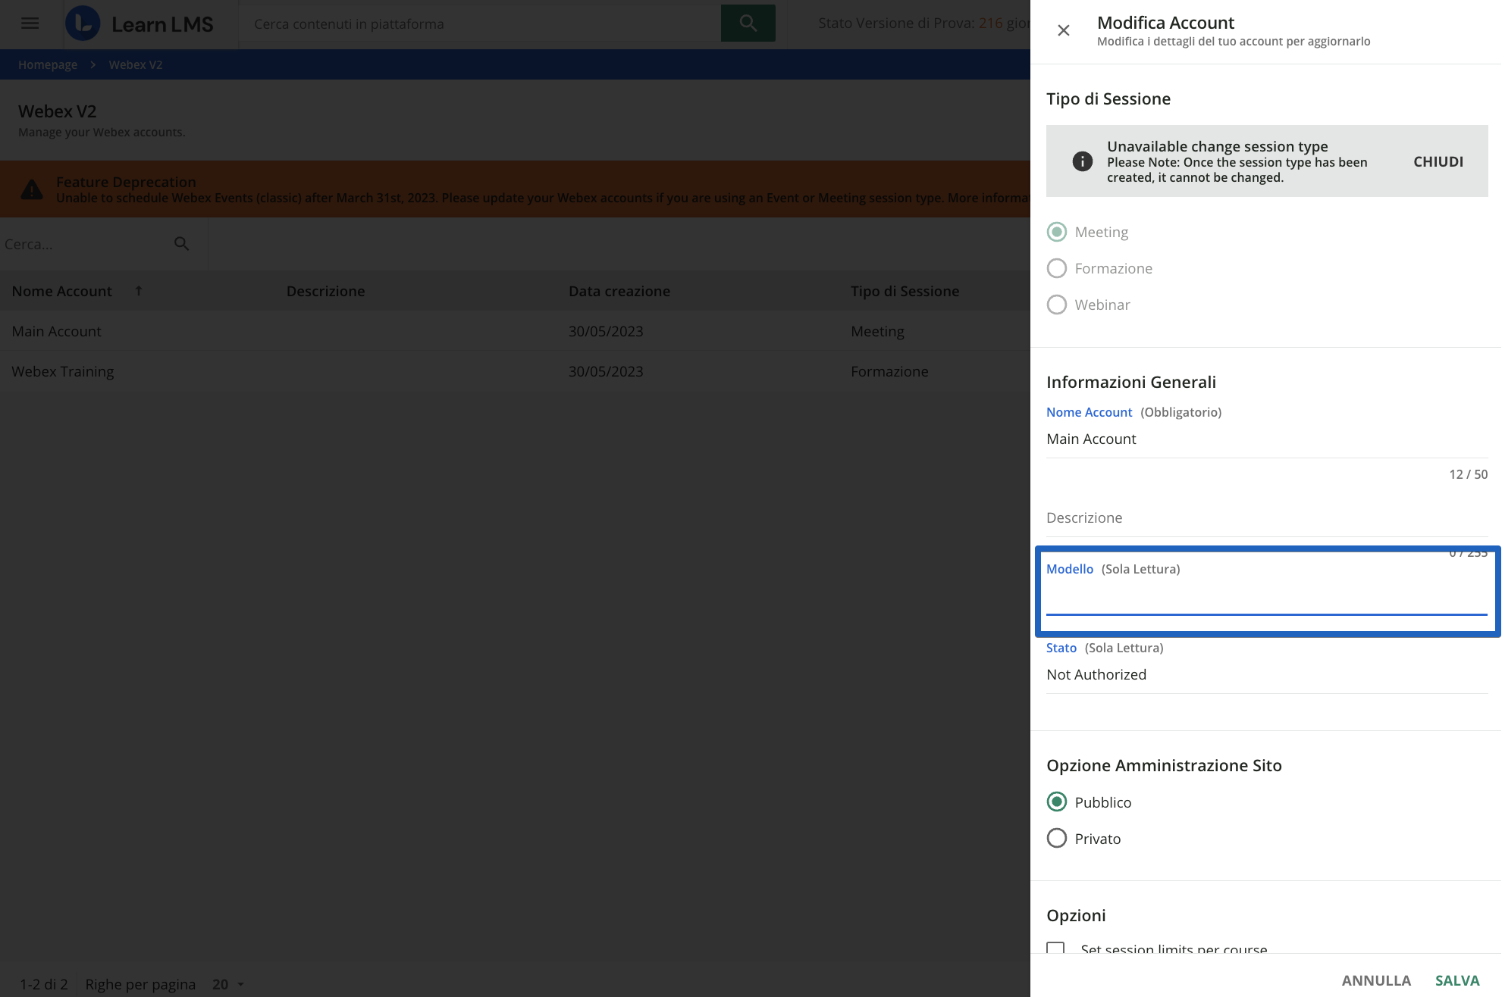Image resolution: width=1505 pixels, height=997 pixels.
Task: Click the info icon in session notice
Action: [1082, 161]
